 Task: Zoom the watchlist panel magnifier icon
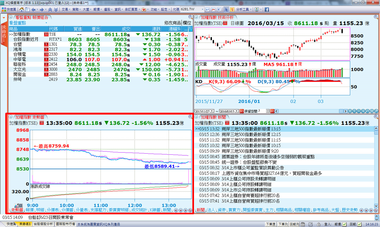pos(190,17)
